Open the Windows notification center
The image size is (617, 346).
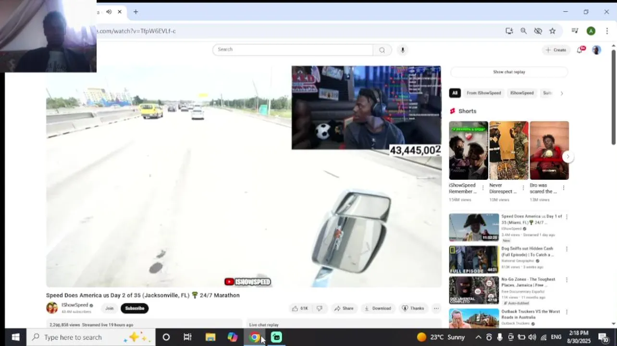tap(604, 337)
